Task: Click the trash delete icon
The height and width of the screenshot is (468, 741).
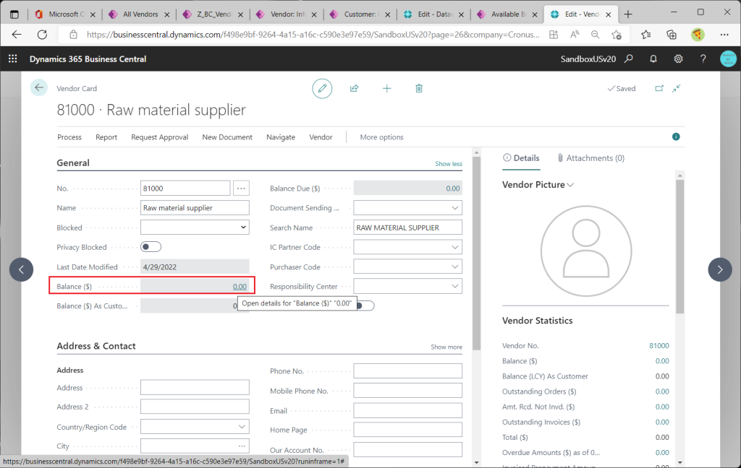Action: [x=419, y=88]
